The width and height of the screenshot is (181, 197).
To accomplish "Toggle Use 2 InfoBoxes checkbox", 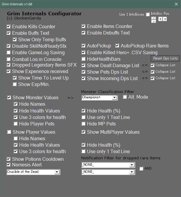I will 148,14.
